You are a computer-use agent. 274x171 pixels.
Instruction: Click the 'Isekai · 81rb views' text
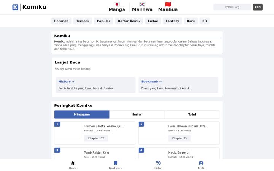180,130
